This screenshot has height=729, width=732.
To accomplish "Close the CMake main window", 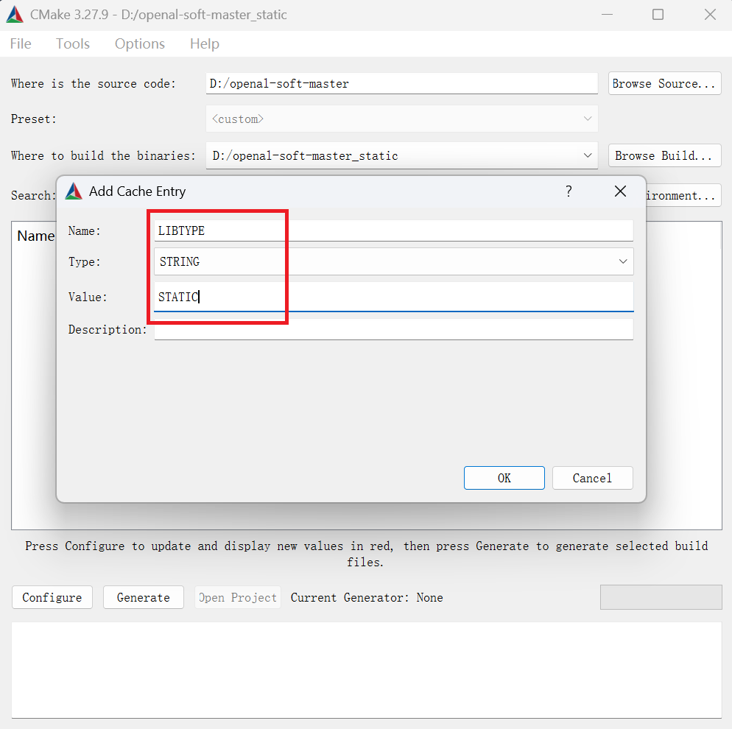I will tap(710, 15).
